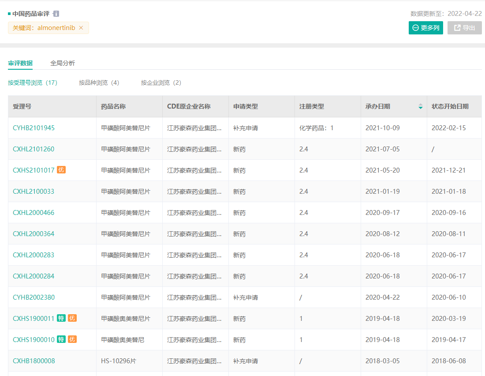Browse by 按品种浏览 (4)
The image size is (485, 376).
click(99, 83)
